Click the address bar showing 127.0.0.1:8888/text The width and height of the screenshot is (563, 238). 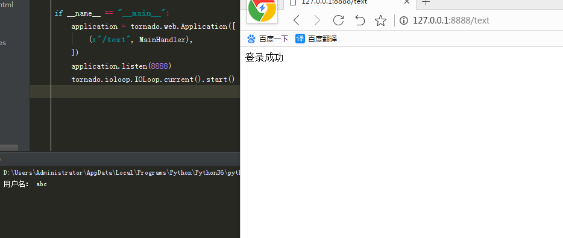coord(451,20)
